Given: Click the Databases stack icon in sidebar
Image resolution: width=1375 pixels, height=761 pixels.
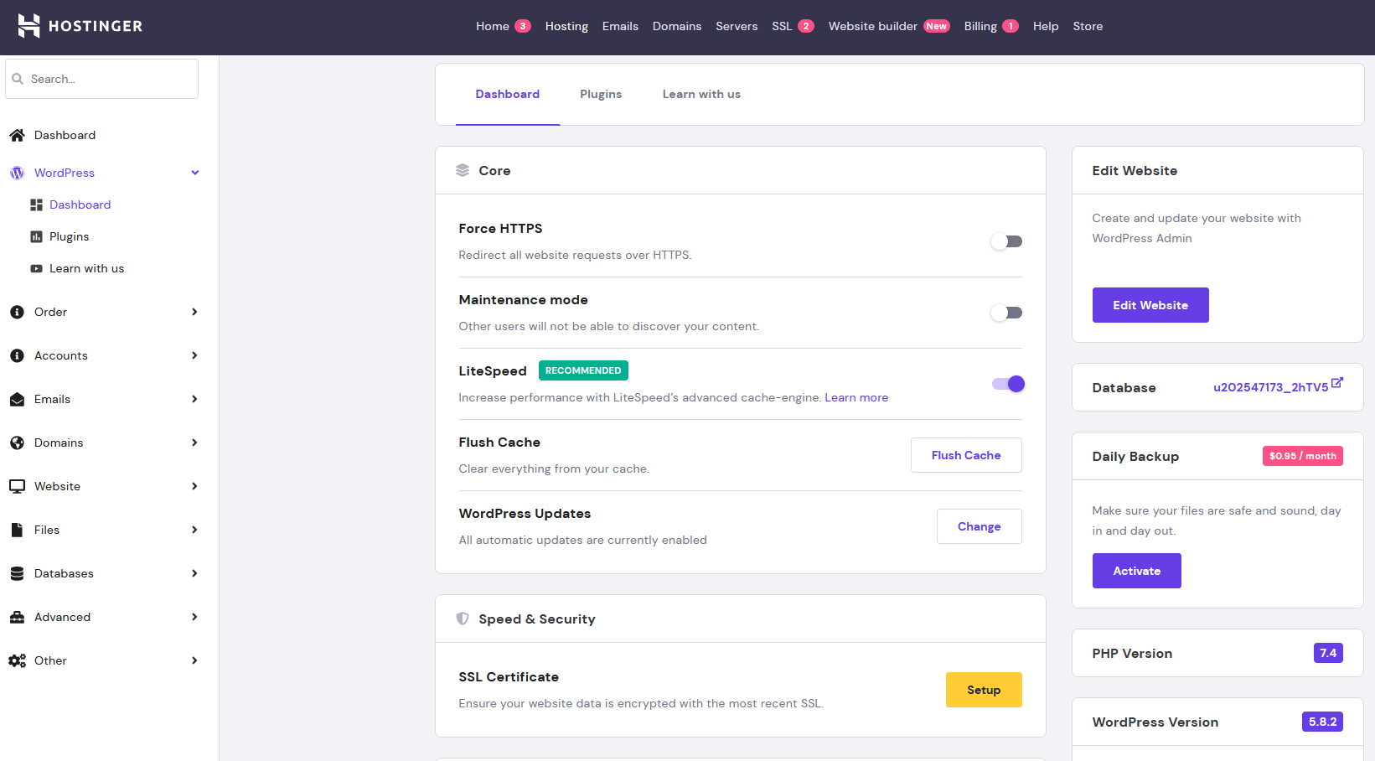Looking at the screenshot, I should 17,573.
